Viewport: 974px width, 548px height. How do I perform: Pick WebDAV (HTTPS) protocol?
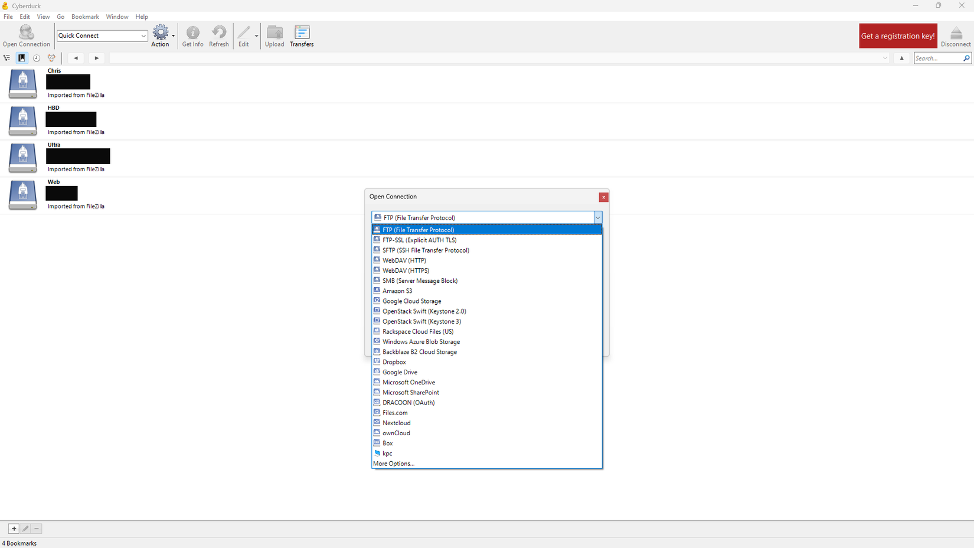click(487, 270)
